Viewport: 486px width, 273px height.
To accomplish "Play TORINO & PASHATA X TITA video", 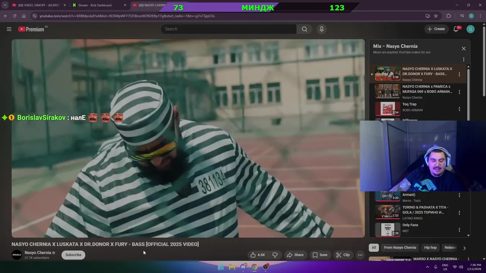I will tap(388, 212).
